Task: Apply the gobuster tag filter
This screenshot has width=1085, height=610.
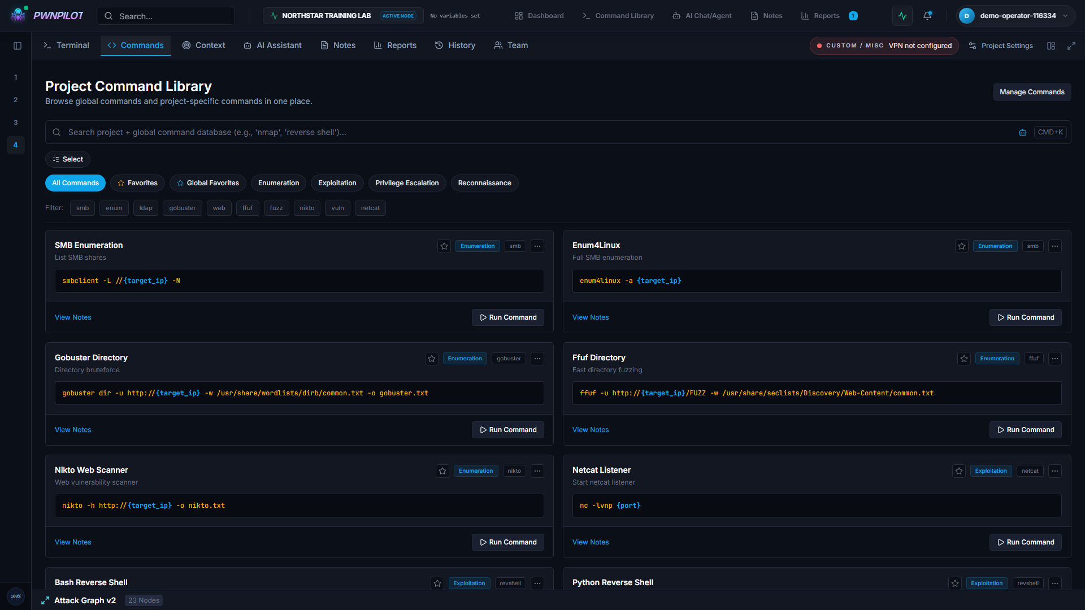Action: (x=183, y=208)
